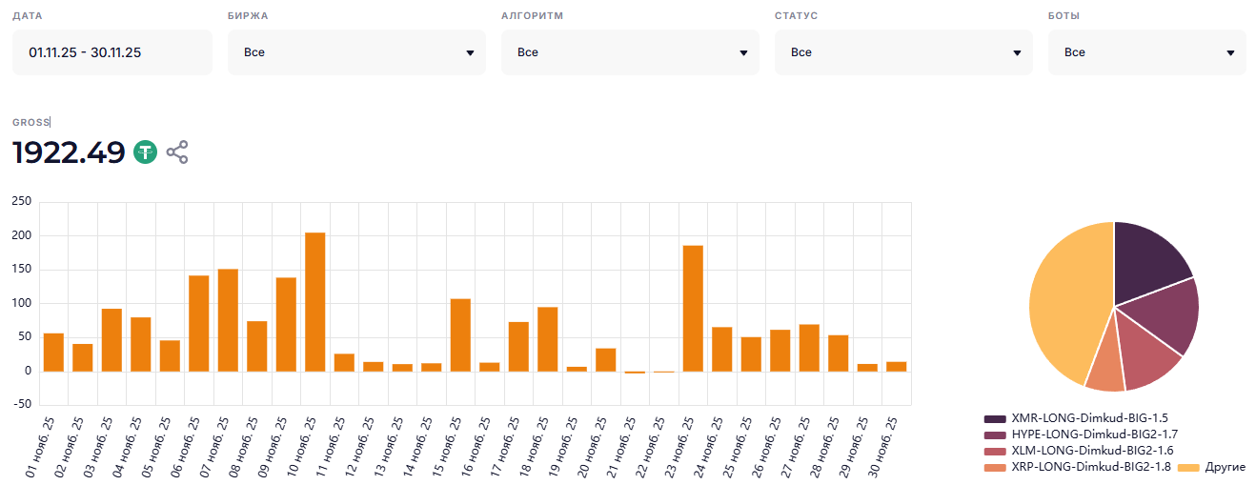Toggle XLM-LONG-Dimkud-BIG2-1.6 legend entry
This screenshot has width=1256, height=485.
pyautogui.click(x=1078, y=451)
